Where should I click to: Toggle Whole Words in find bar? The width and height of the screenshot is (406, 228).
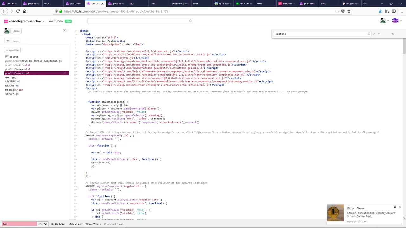[93, 224]
